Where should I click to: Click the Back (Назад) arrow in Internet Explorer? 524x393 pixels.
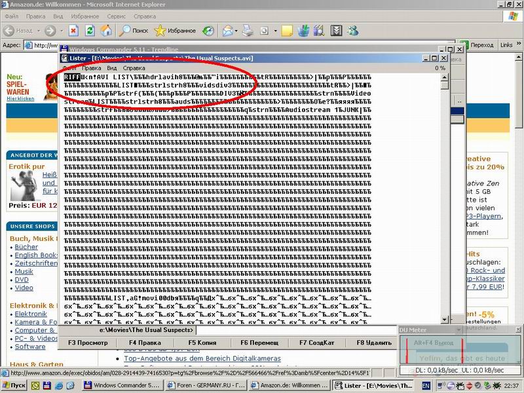[x=9, y=31]
